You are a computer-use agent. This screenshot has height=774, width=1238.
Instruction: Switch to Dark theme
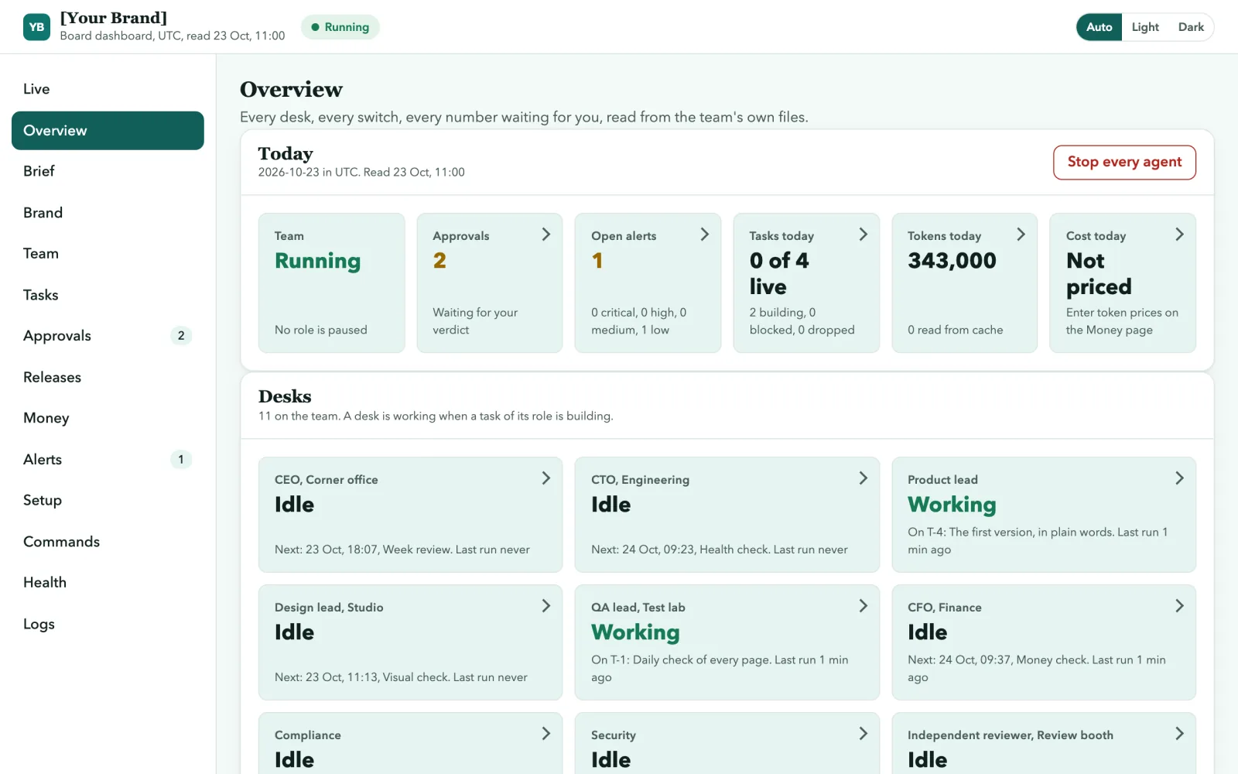[x=1191, y=27]
